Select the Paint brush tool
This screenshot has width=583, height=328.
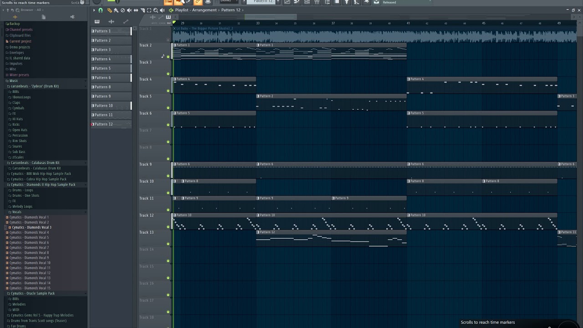tap(116, 10)
